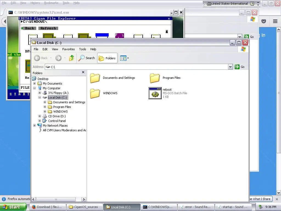Click the Go button beside the C:\ address
This screenshot has width=281, height=211.
coord(240,67)
